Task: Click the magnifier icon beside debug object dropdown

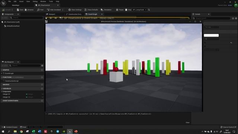Action: click(x=149, y=10)
